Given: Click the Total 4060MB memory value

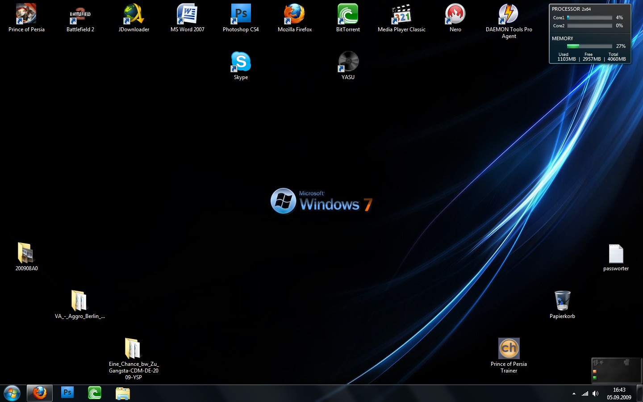Looking at the screenshot, I should point(617,57).
